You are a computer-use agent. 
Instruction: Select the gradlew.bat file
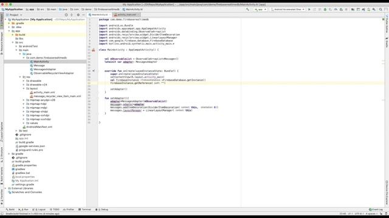point(21,173)
